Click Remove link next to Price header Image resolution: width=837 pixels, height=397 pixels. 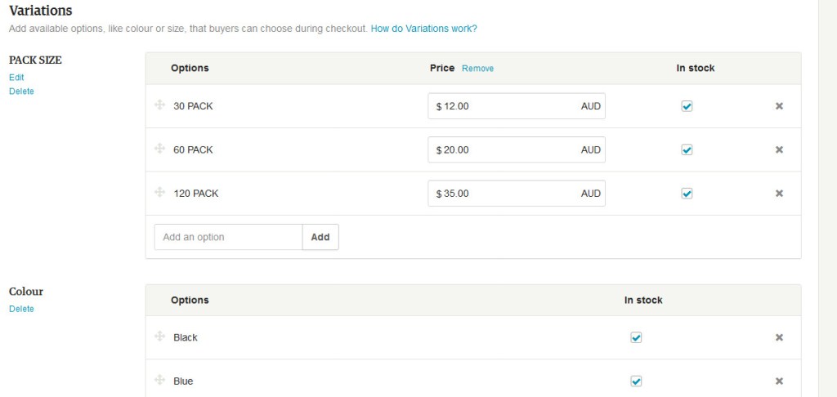477,69
